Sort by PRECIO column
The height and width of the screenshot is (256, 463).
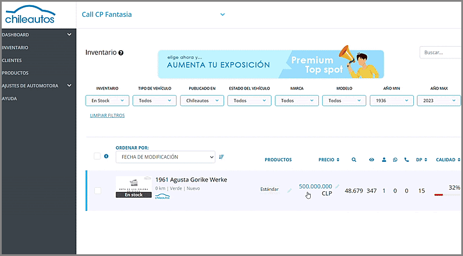329,160
